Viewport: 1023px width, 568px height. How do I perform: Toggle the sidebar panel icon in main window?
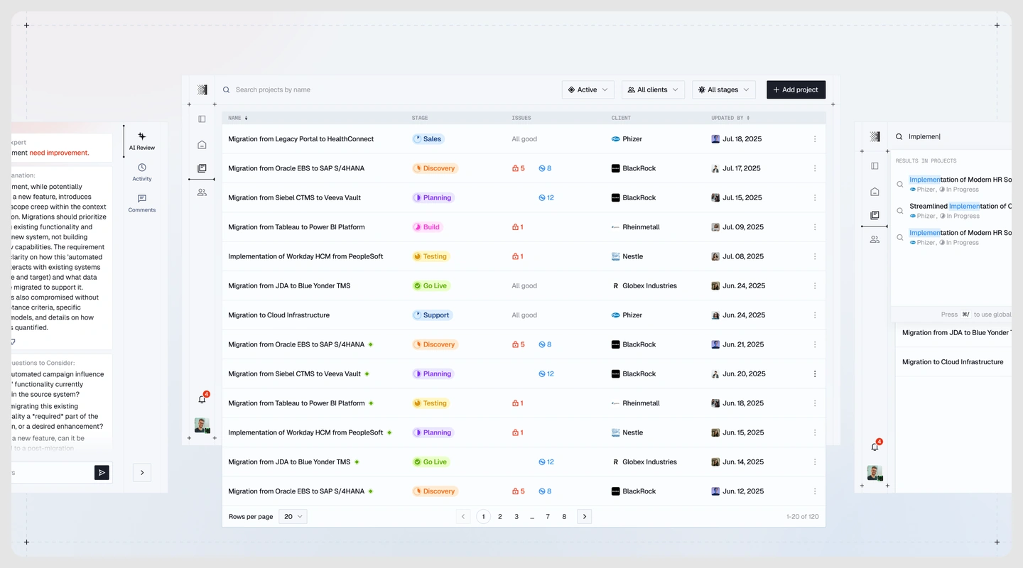click(x=202, y=119)
